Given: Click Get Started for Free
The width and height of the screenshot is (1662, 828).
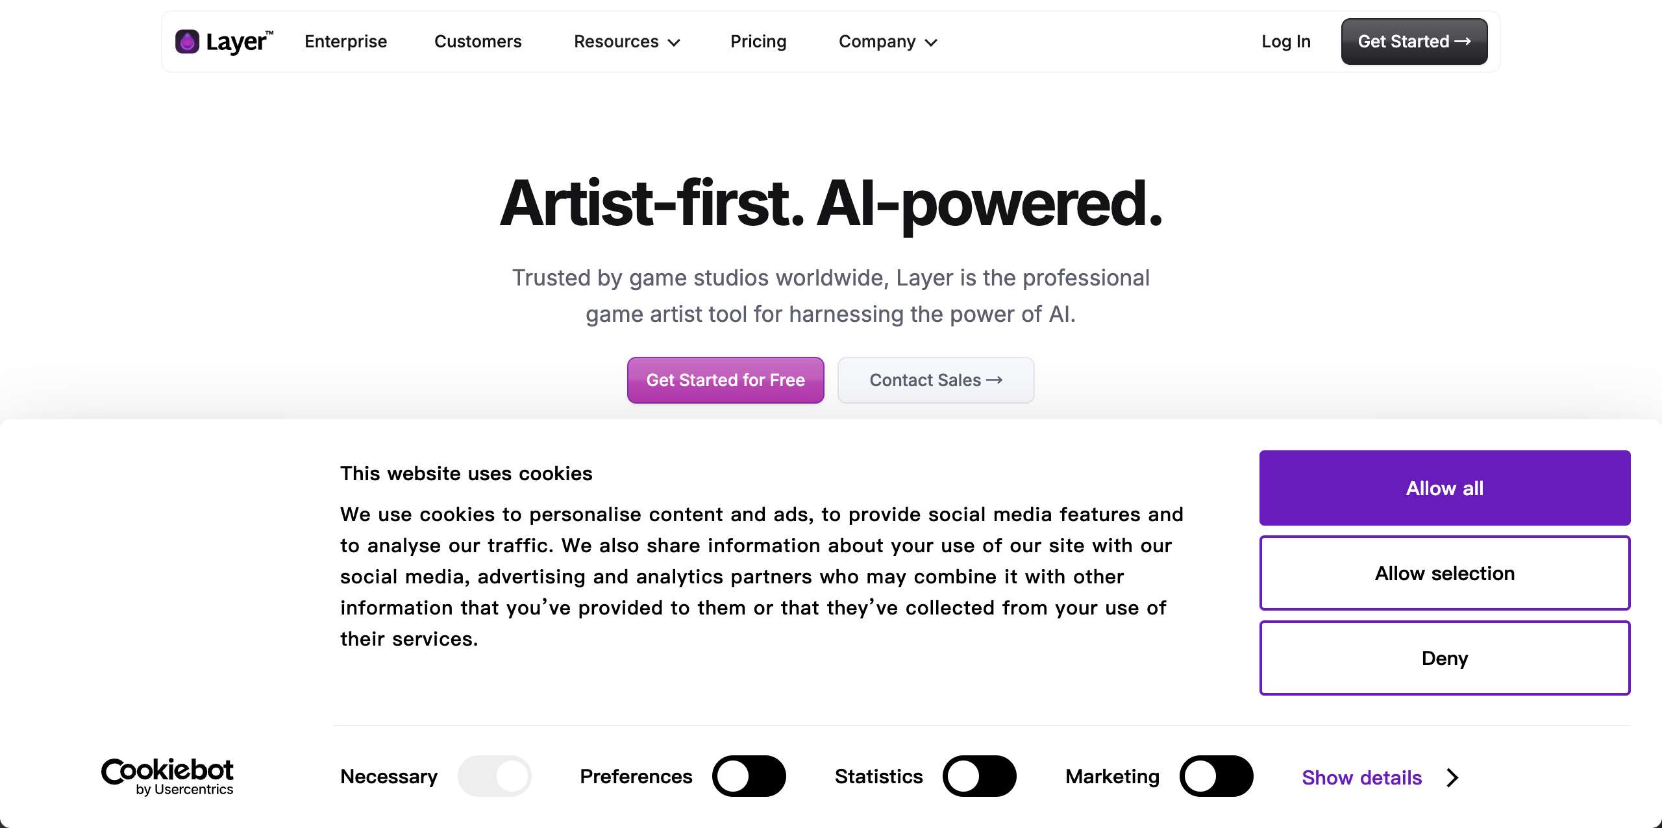Looking at the screenshot, I should 725,380.
